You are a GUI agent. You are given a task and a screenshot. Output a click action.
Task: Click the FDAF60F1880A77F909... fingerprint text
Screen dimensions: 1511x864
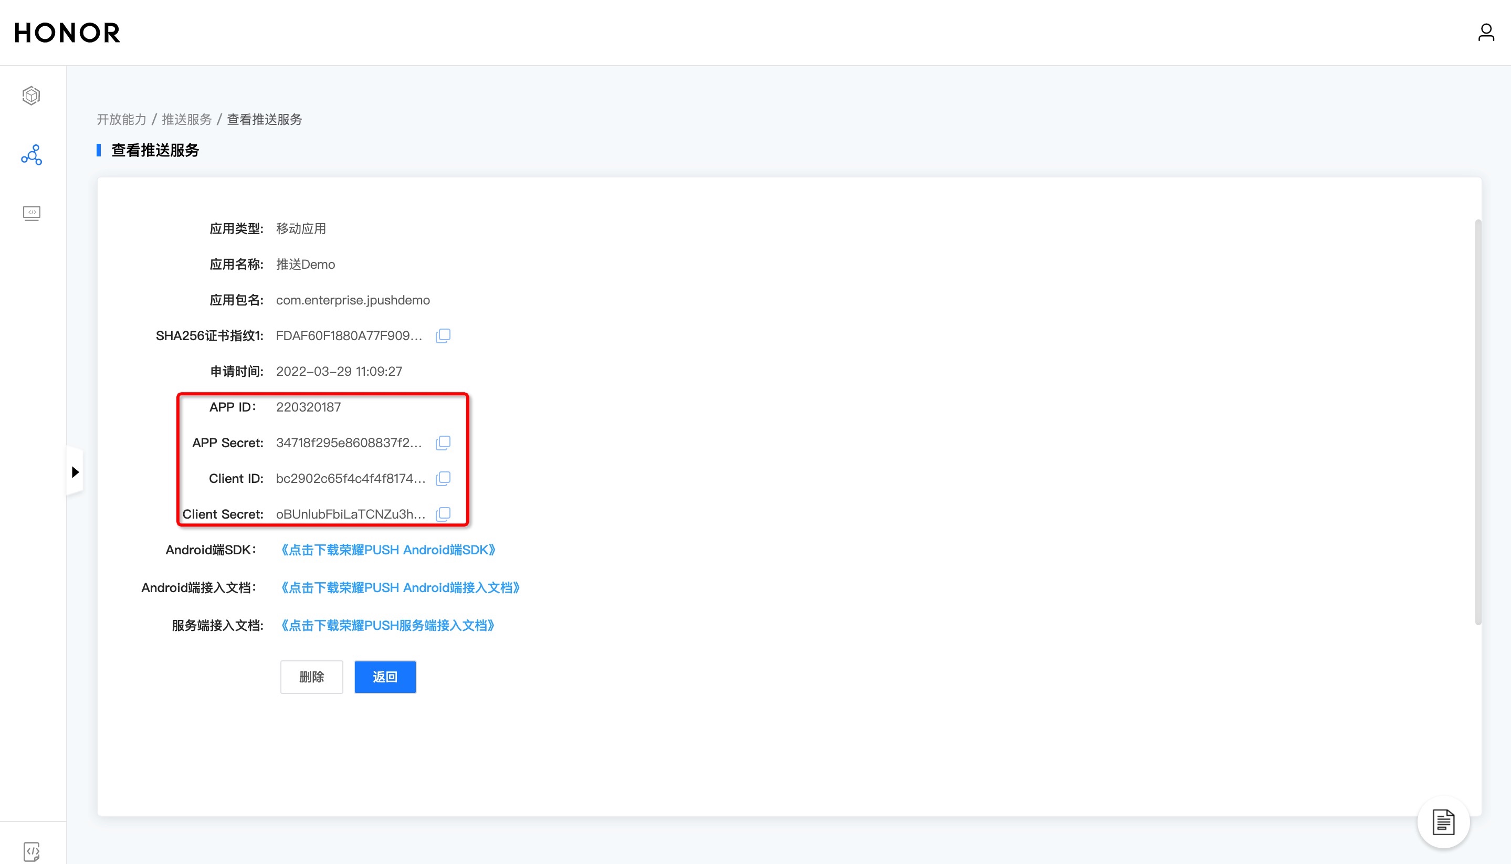[x=349, y=336]
